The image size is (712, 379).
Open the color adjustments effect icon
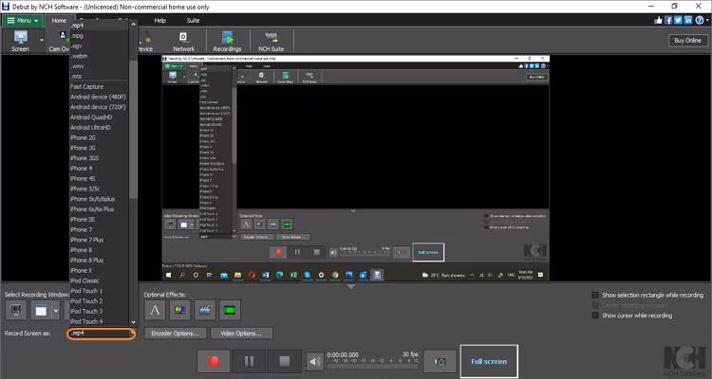click(x=180, y=310)
